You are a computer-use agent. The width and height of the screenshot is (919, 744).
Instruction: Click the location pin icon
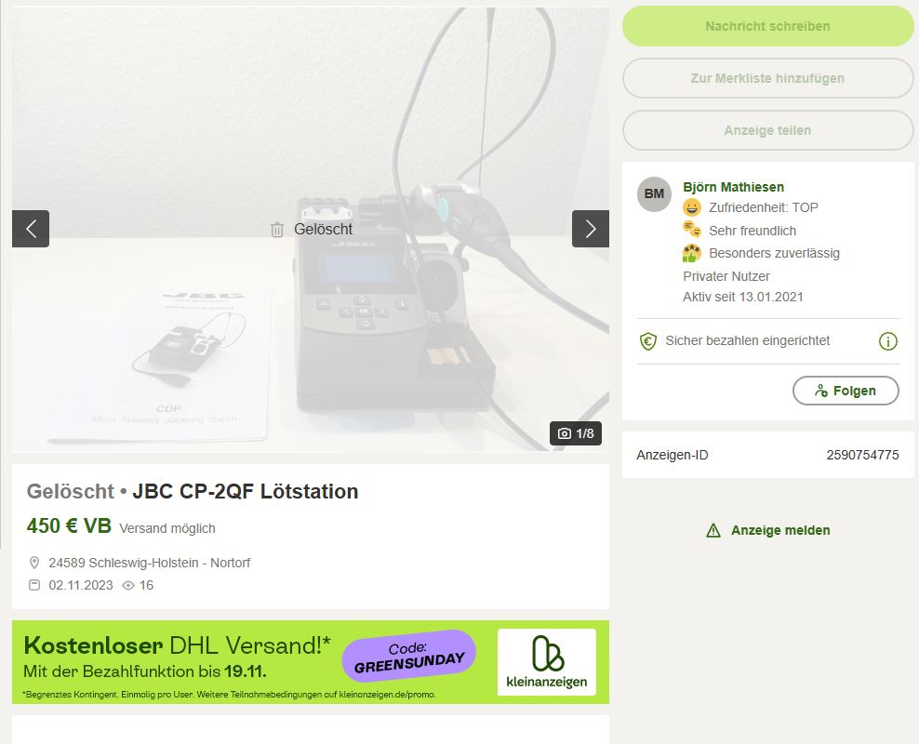point(34,563)
